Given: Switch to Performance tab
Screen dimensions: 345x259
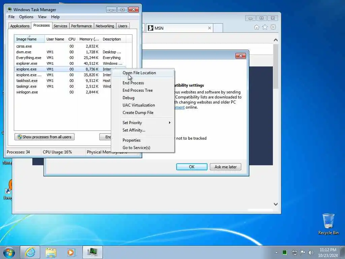Looking at the screenshot, I should pyautogui.click(x=81, y=26).
